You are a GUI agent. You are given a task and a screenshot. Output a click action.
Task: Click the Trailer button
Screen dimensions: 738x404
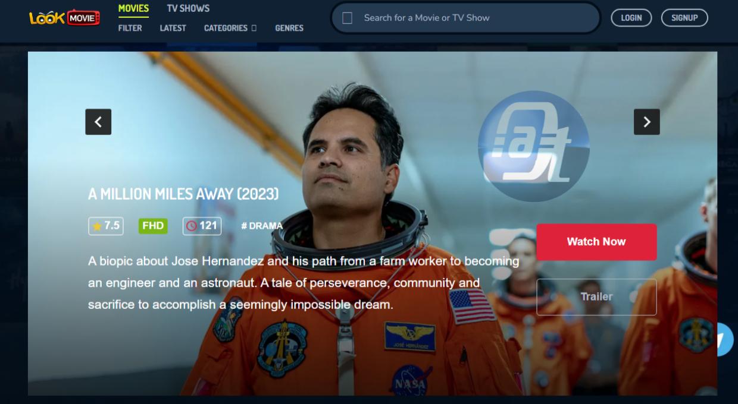coord(596,296)
